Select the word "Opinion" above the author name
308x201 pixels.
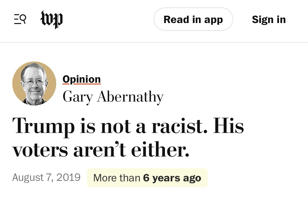pyautogui.click(x=82, y=79)
